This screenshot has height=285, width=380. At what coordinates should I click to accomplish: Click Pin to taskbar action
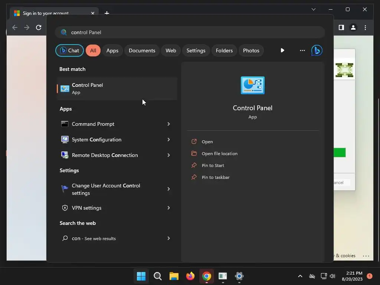click(x=216, y=177)
